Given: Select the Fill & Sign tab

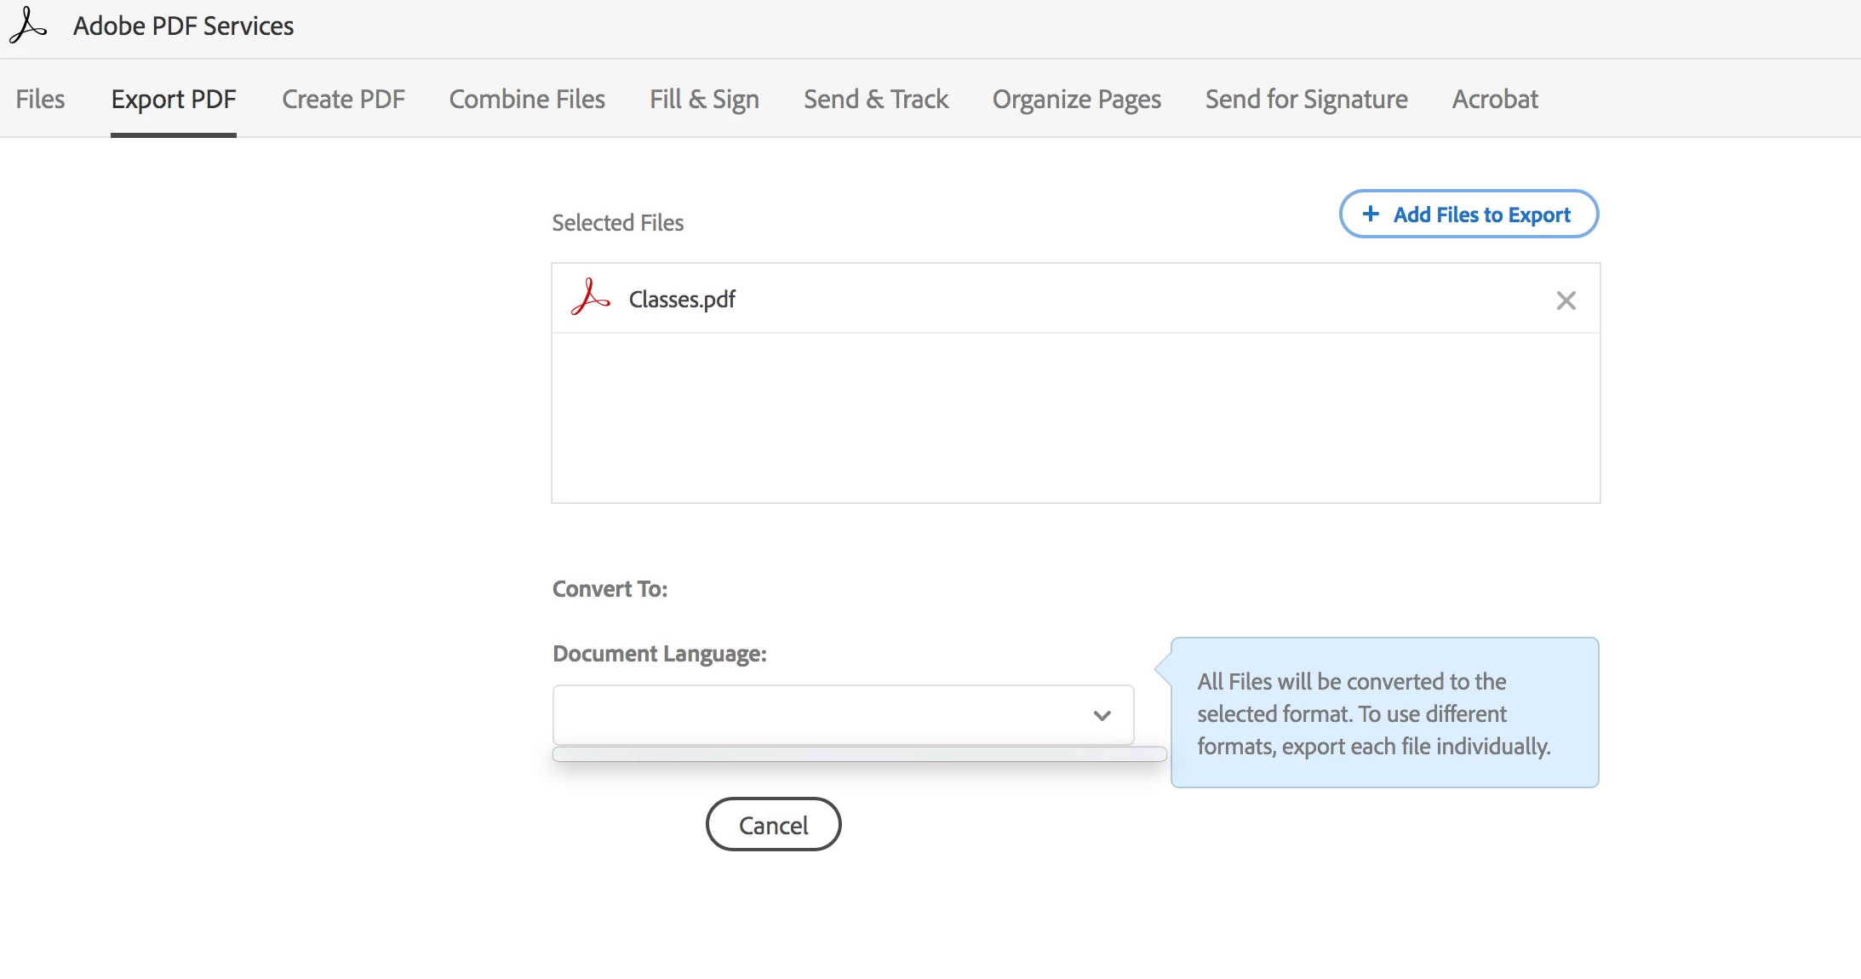Looking at the screenshot, I should click(x=704, y=100).
